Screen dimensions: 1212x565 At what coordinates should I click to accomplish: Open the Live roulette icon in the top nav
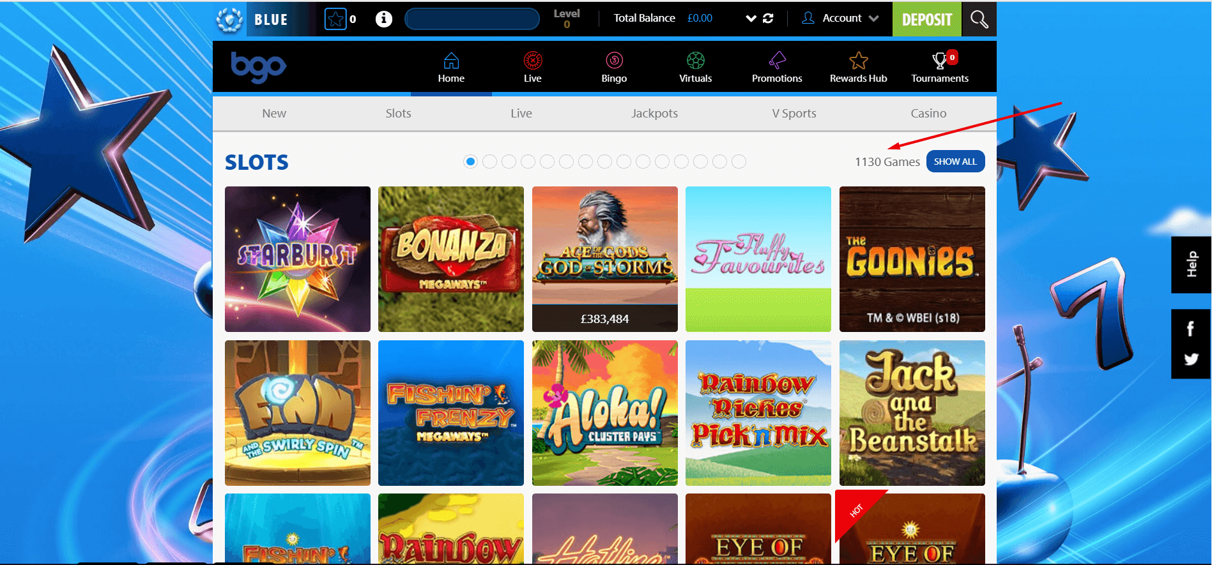pos(533,60)
